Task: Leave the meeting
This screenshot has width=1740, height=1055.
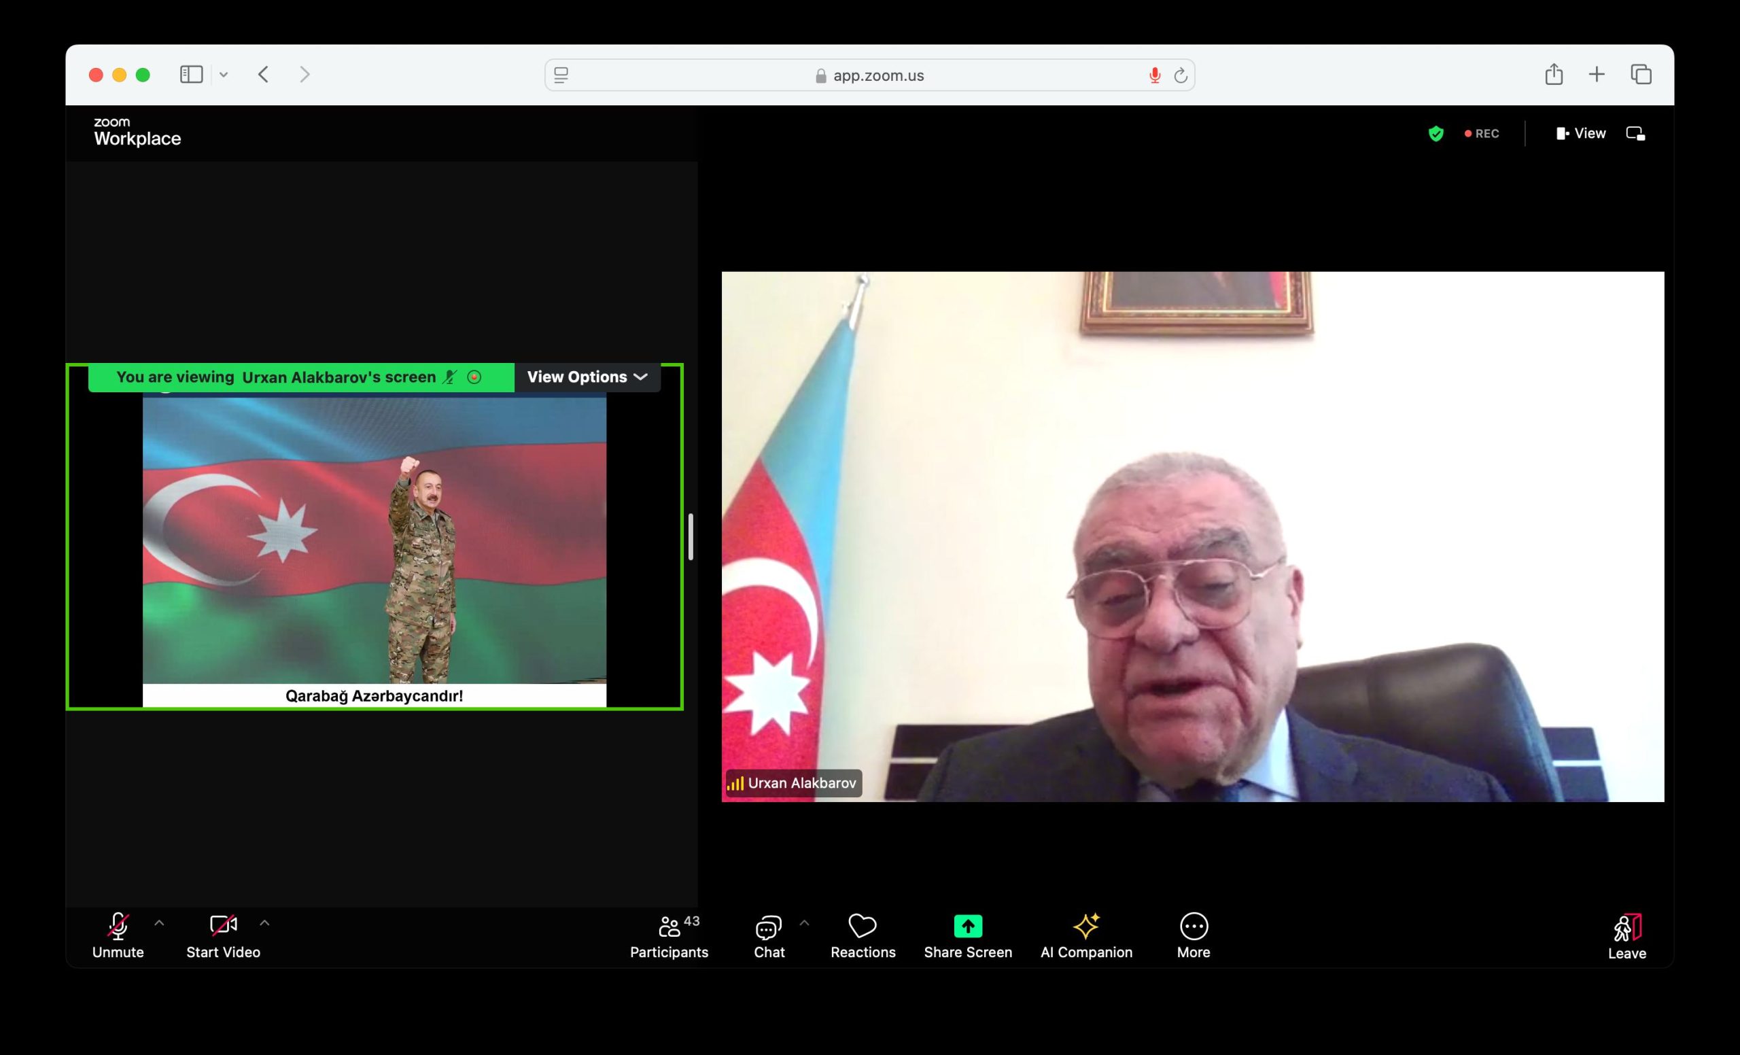Action: pos(1627,935)
